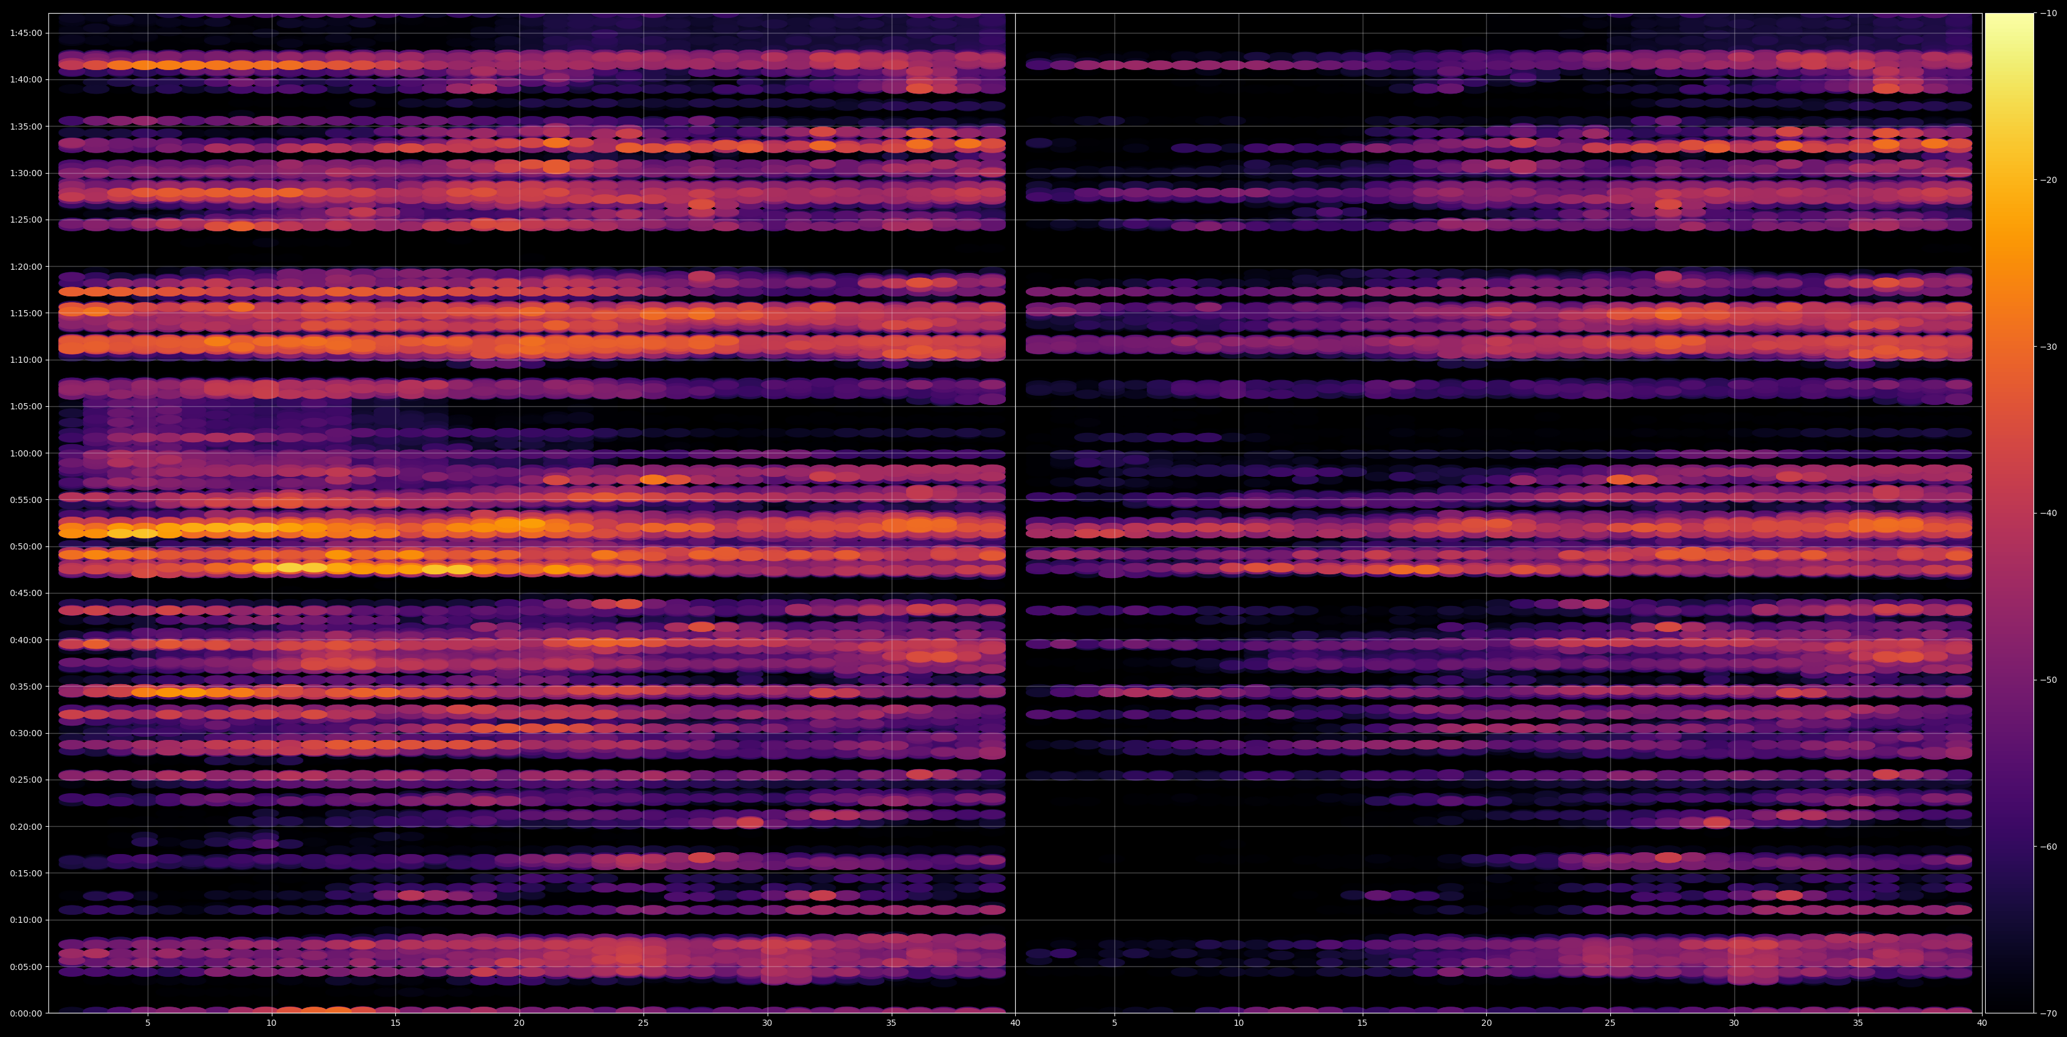Click the 1:30:00 time label
The width and height of the screenshot is (2067, 1037).
click(25, 173)
